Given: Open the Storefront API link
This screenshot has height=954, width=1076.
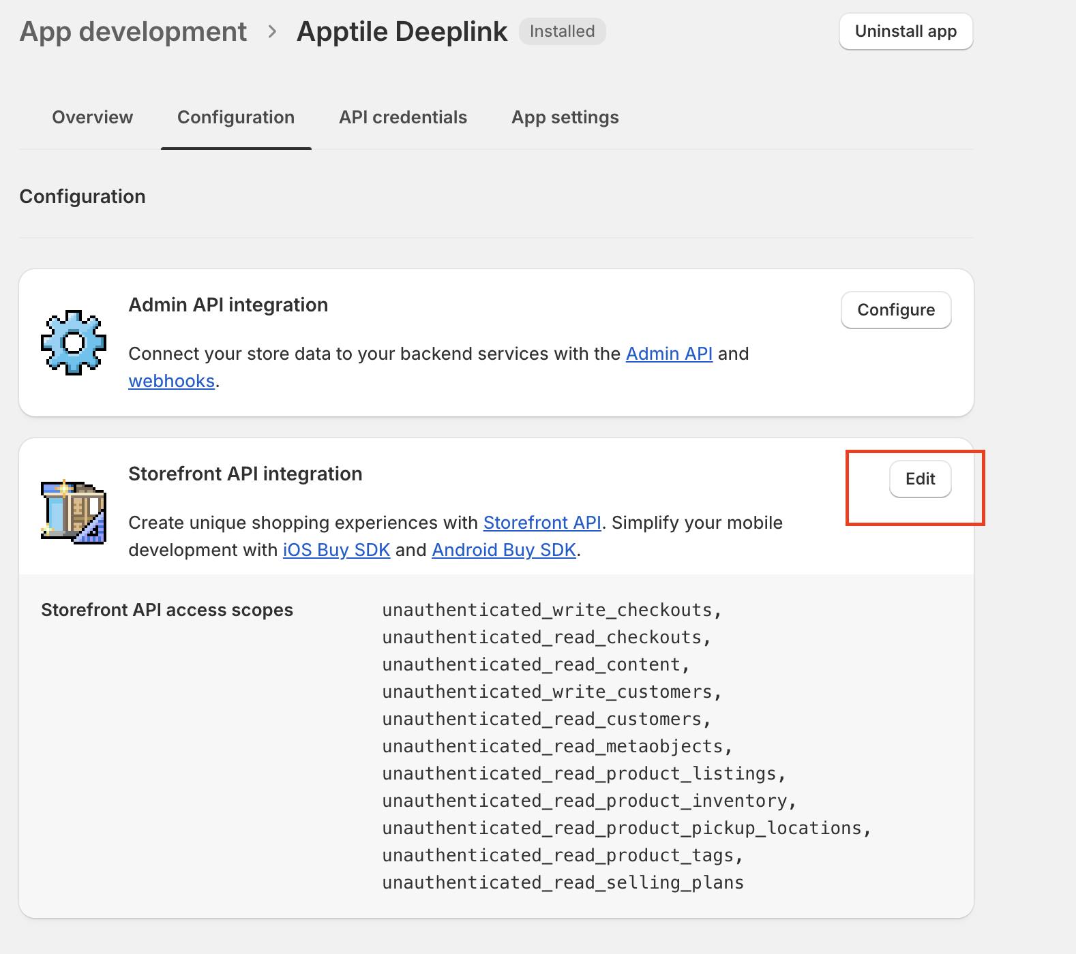Looking at the screenshot, I should click(x=542, y=523).
